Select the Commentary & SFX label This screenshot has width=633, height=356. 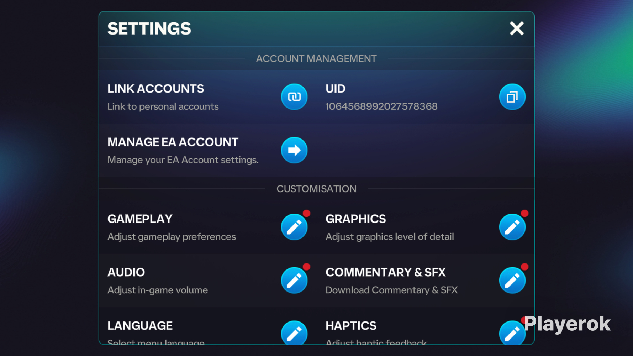coord(386,272)
